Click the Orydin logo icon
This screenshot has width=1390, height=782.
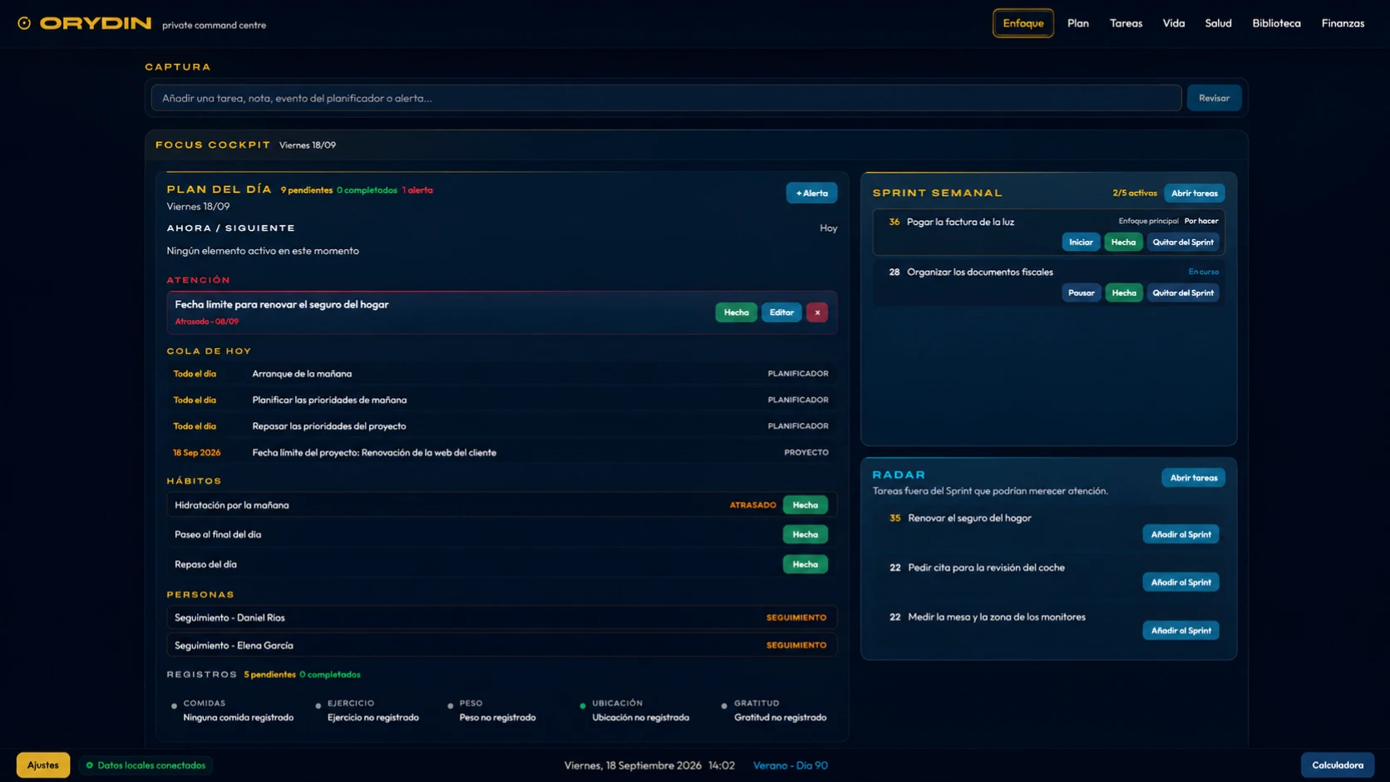[x=24, y=23]
